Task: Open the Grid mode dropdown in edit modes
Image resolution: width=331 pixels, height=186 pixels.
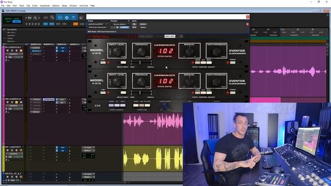Action: tap(17, 22)
